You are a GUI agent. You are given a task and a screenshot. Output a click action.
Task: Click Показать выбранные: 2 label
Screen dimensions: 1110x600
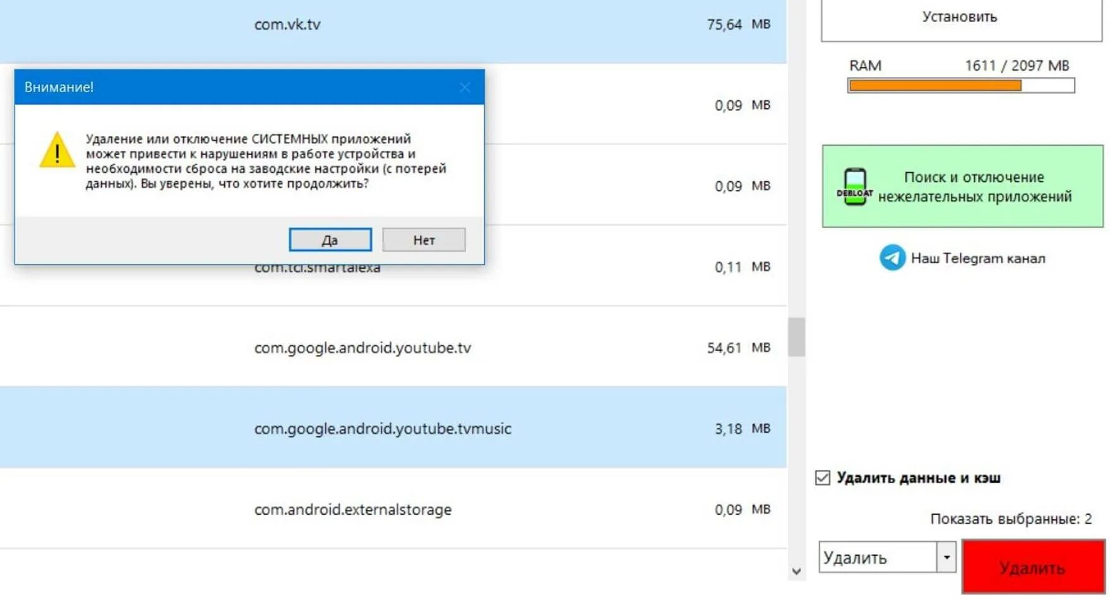pyautogui.click(x=1011, y=519)
